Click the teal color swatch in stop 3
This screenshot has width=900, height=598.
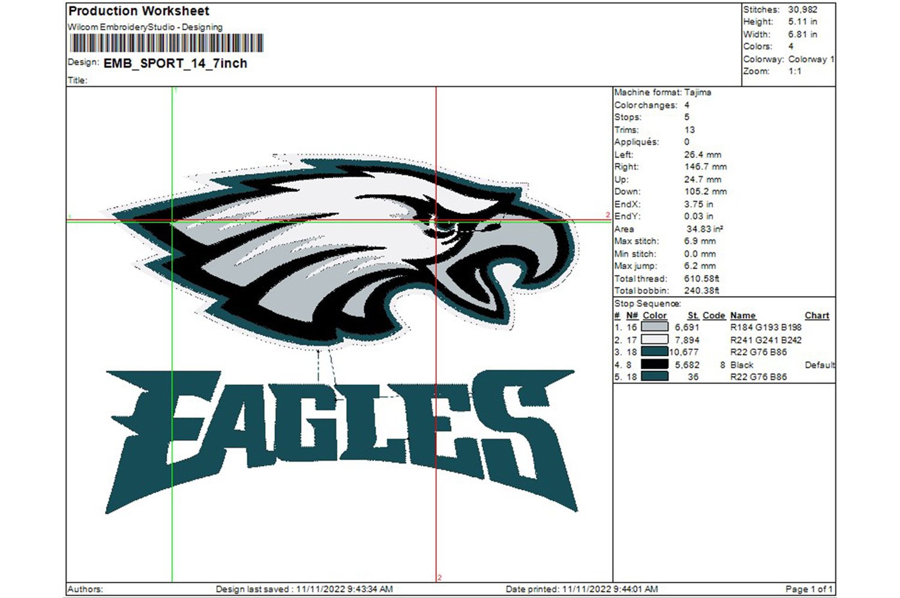[x=655, y=352]
